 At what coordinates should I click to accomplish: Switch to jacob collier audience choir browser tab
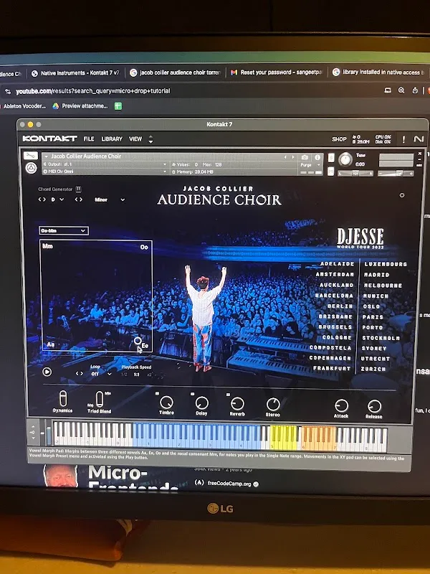click(176, 73)
